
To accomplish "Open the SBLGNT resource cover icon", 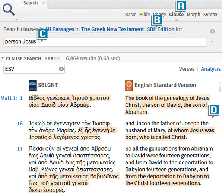I will click(x=32, y=85).
